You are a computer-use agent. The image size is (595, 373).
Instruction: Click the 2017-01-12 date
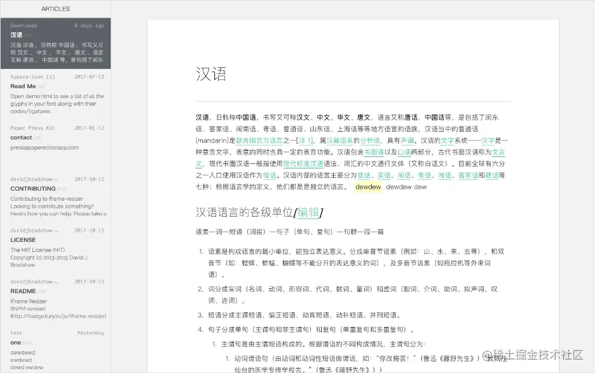click(x=89, y=128)
